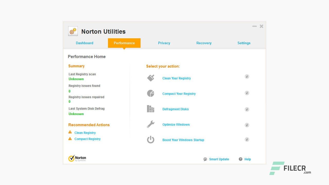Click the warning triangle beside Clean Registry

70,132
